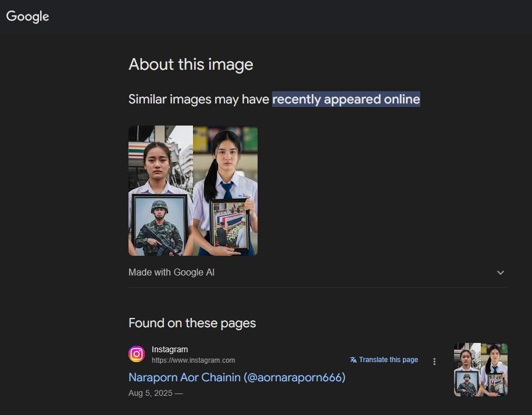
Task: Click the translate icon beside Translate this page
Action: (353, 360)
